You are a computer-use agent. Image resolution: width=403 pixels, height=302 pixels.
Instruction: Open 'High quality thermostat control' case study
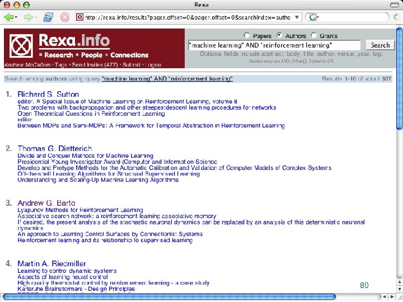[x=113, y=283]
